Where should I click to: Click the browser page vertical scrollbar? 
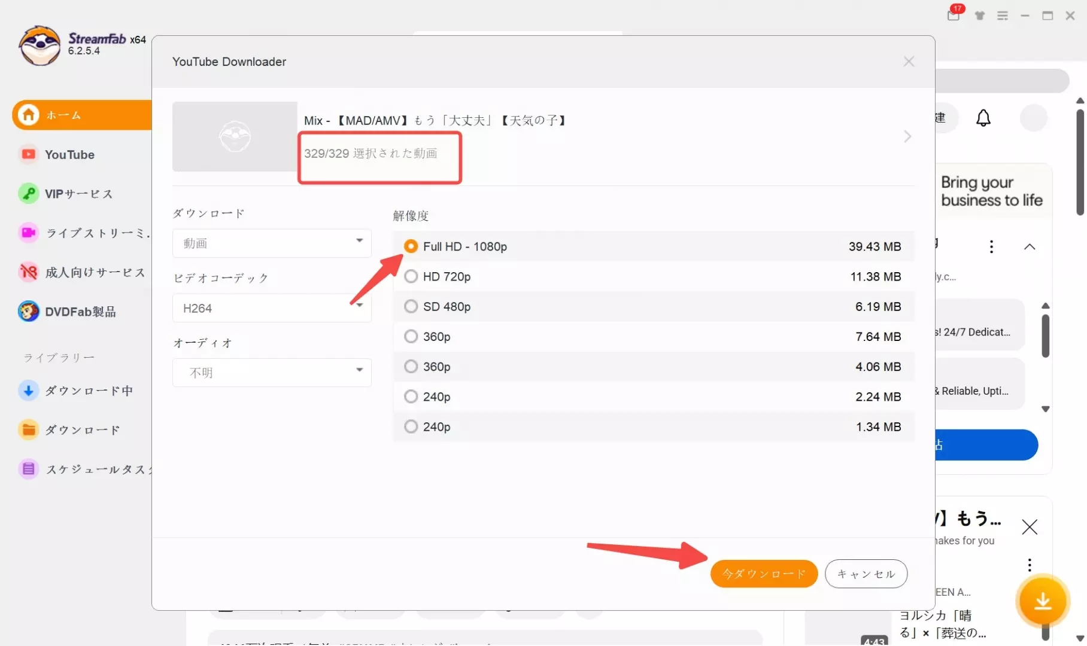tap(1080, 161)
